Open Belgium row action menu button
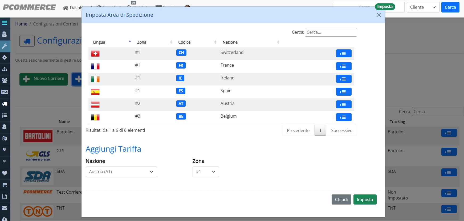 (344, 117)
